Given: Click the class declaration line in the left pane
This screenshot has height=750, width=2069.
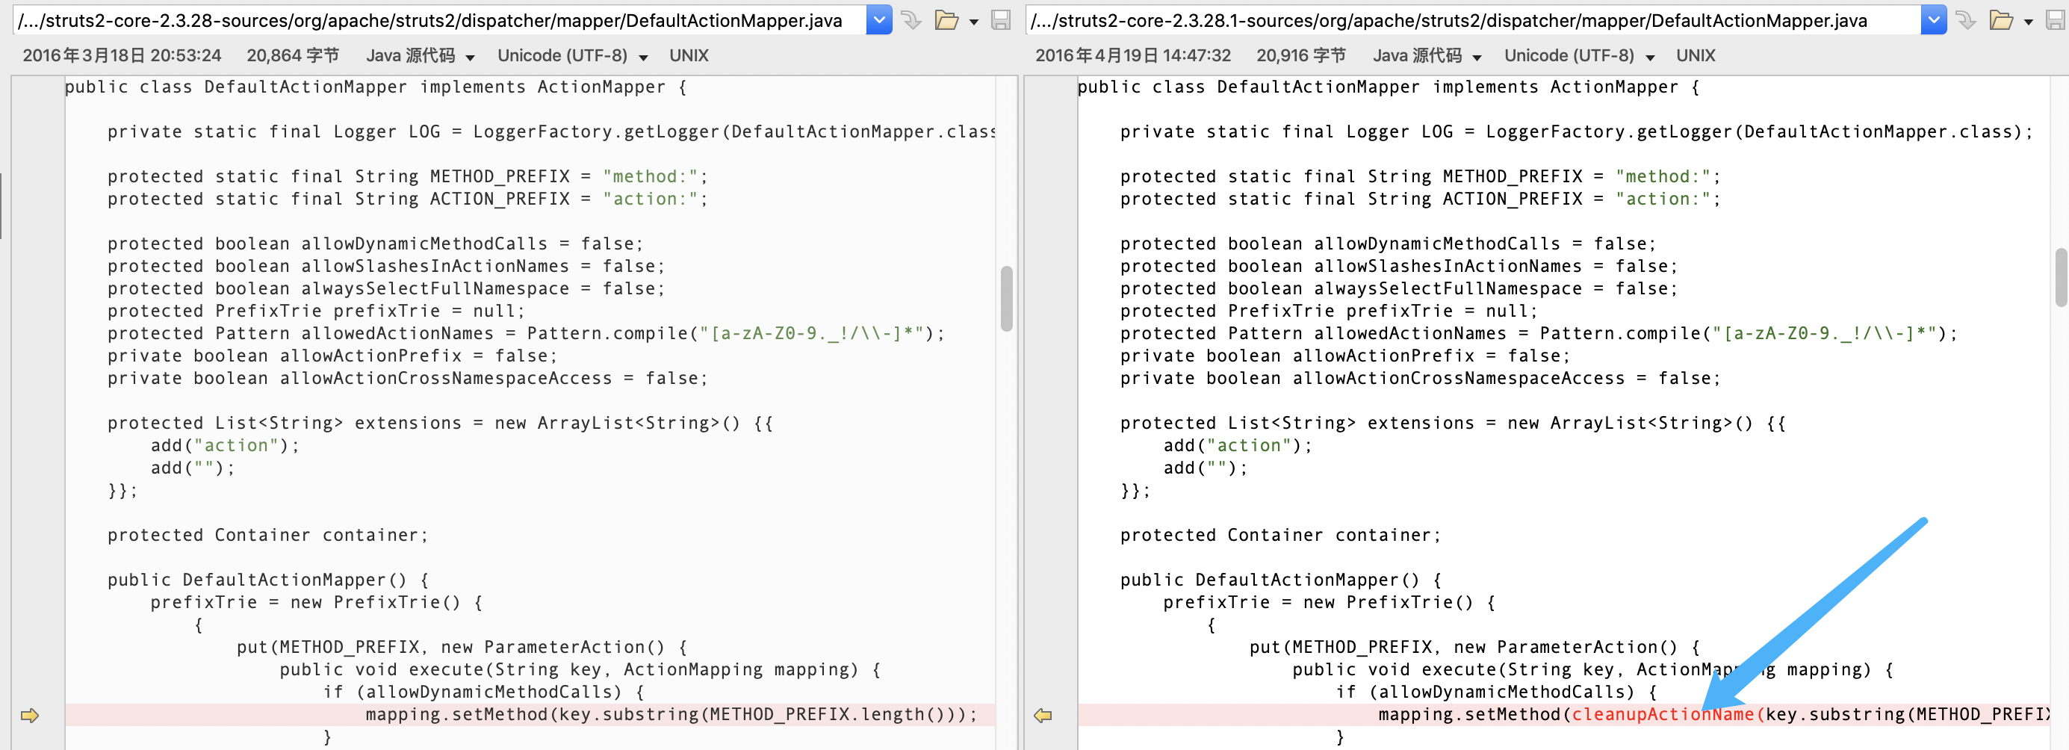Looking at the screenshot, I should pyautogui.click(x=376, y=87).
